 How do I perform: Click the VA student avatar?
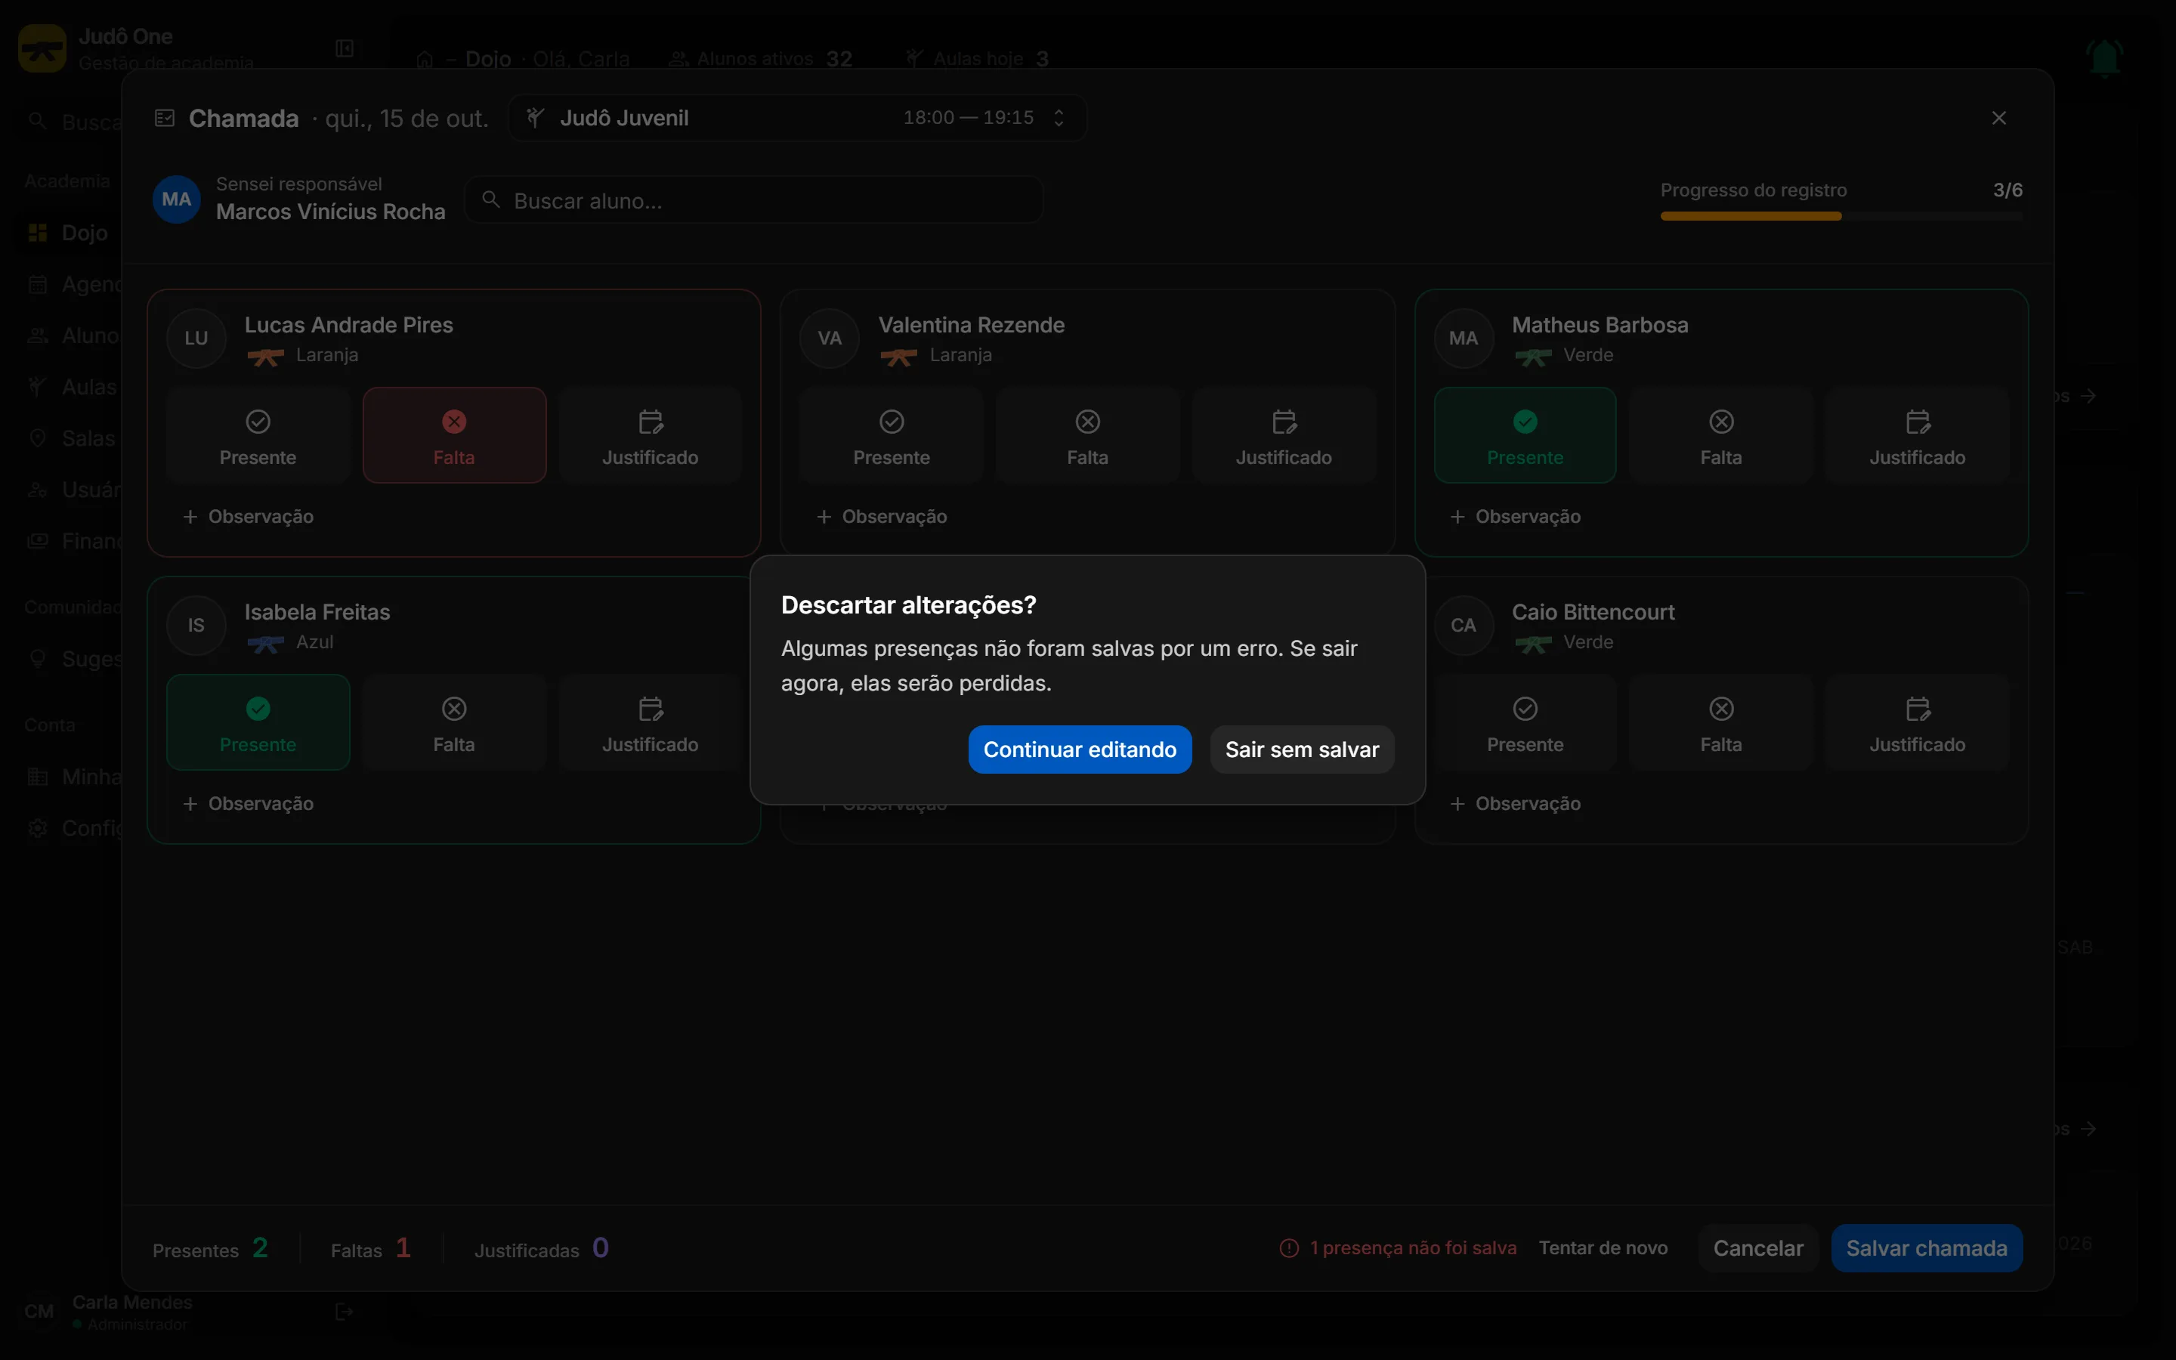coord(829,338)
